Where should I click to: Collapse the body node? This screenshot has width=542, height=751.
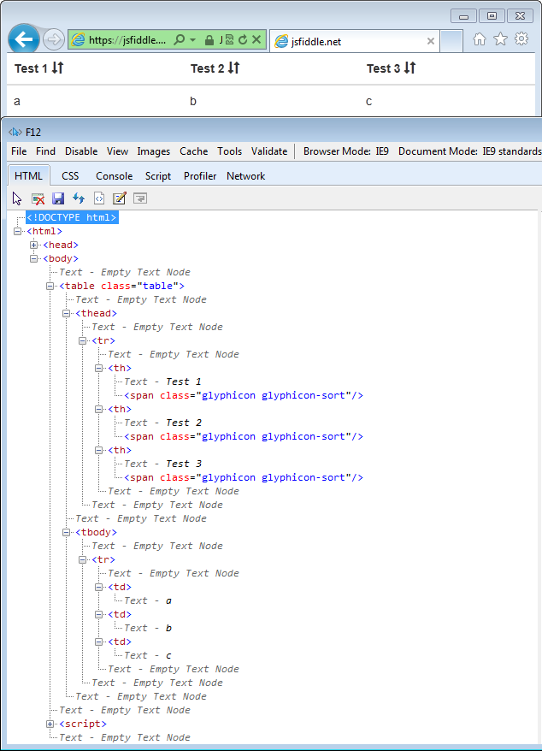(33, 258)
